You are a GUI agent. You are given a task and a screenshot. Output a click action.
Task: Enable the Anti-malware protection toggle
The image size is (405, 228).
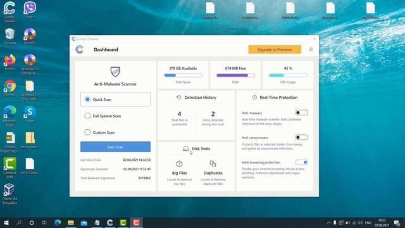tap(301, 113)
